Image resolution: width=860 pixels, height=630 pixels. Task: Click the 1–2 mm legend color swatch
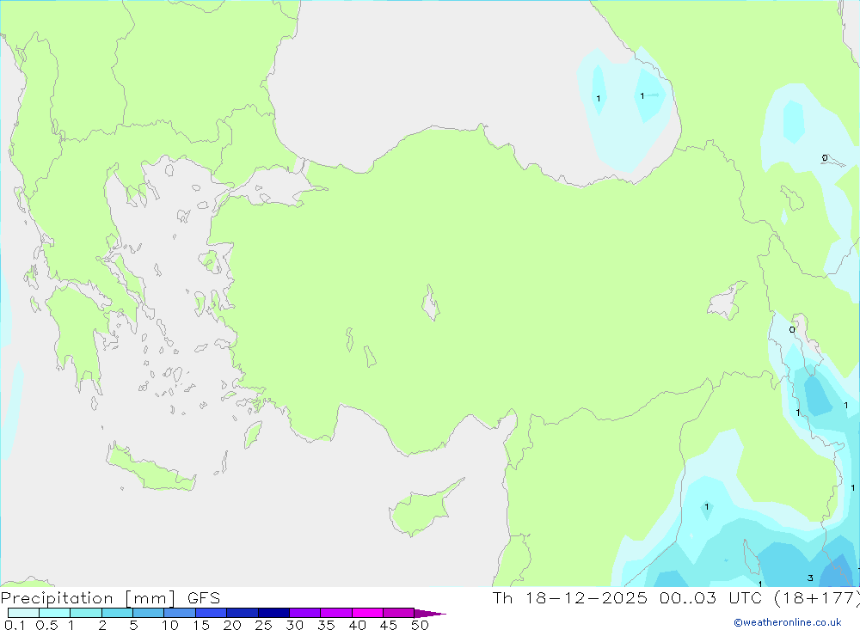[x=86, y=613]
